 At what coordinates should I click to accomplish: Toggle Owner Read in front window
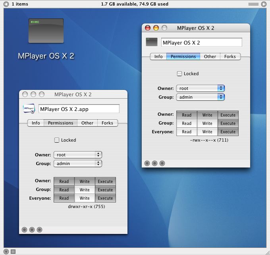coord(187,115)
